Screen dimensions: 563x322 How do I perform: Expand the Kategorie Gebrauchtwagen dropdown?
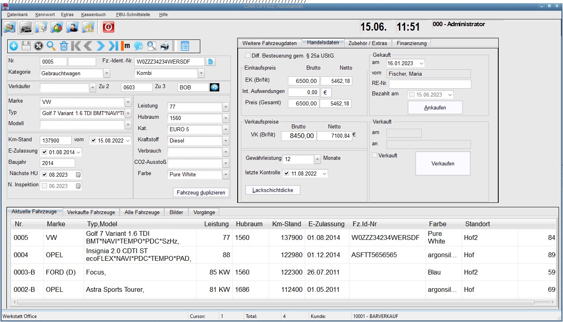pyautogui.click(x=107, y=73)
